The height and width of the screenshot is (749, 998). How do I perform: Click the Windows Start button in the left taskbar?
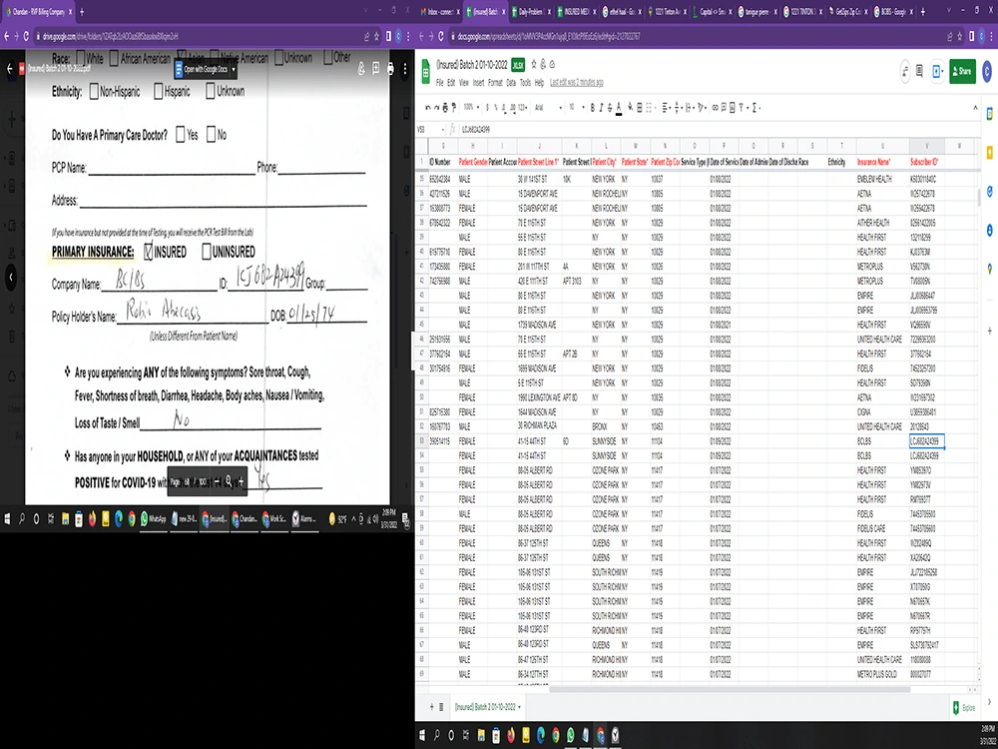7,519
